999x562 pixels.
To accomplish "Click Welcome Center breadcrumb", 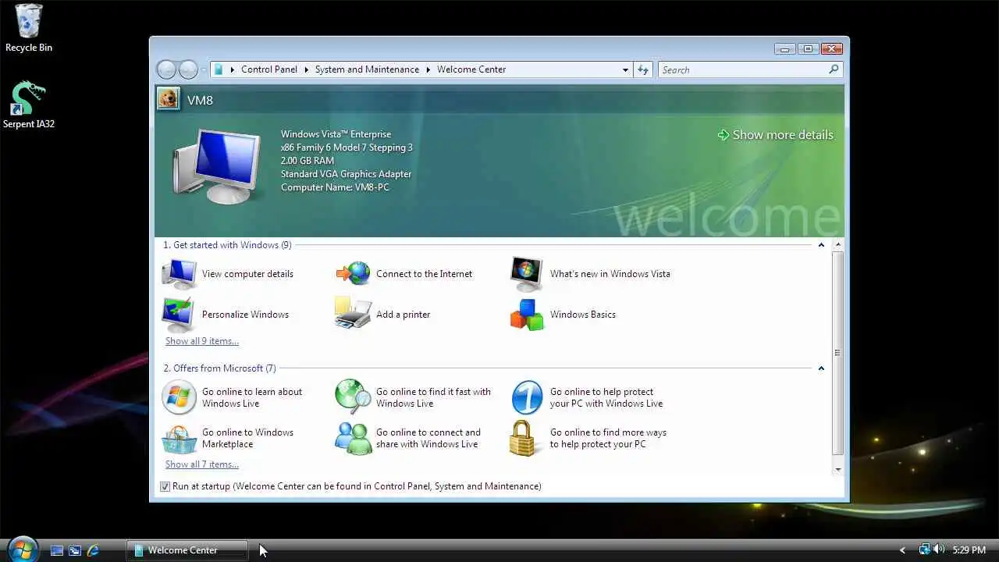I will (x=471, y=69).
